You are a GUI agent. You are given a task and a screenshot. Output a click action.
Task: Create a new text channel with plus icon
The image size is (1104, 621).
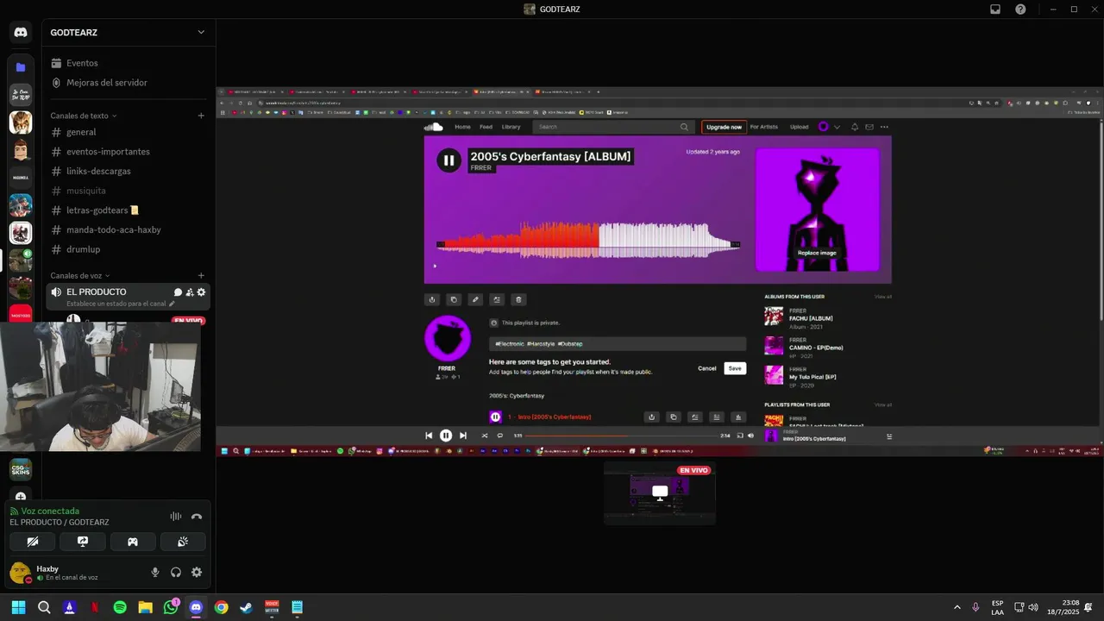point(201,116)
